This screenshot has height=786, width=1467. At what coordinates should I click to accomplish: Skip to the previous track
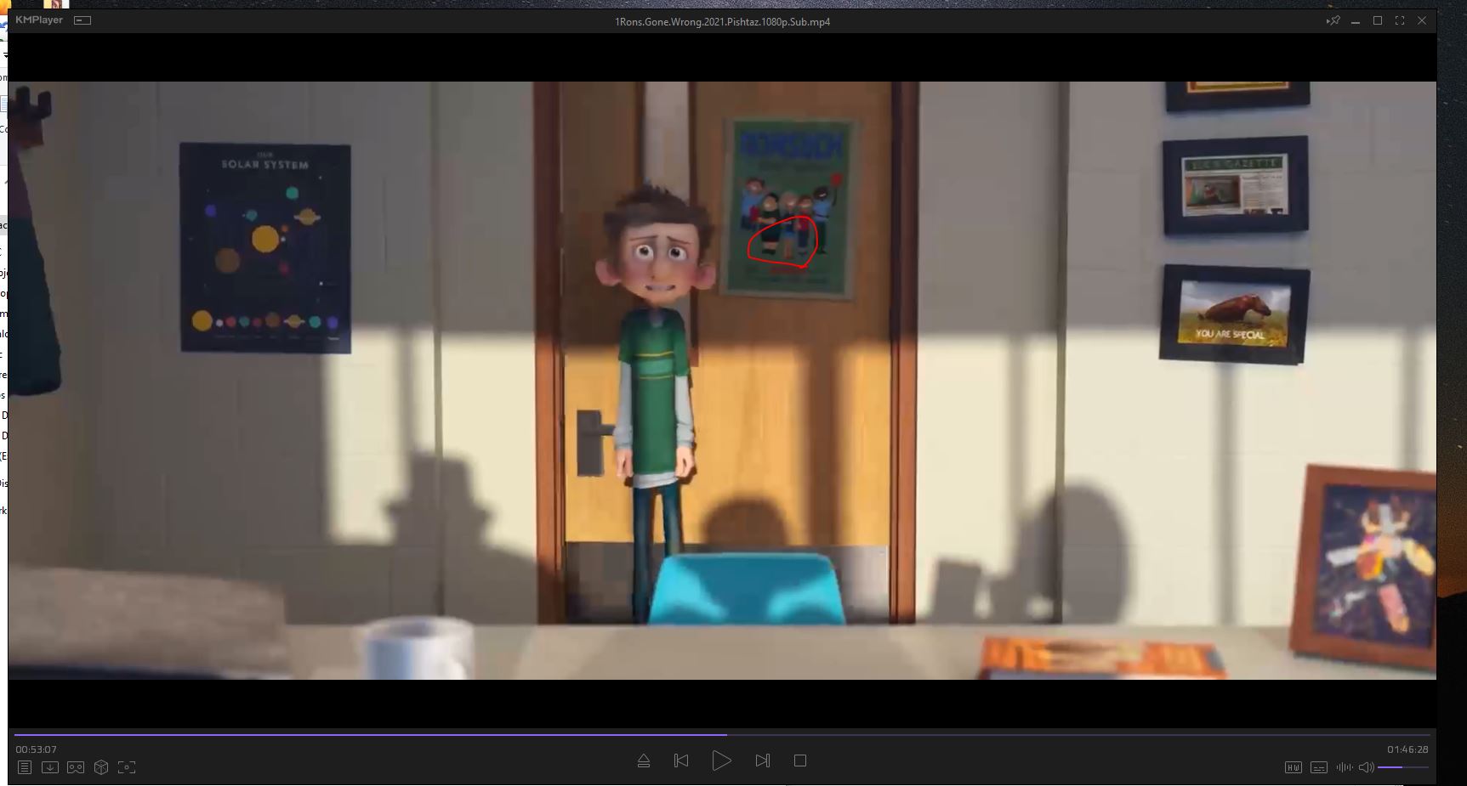(681, 761)
